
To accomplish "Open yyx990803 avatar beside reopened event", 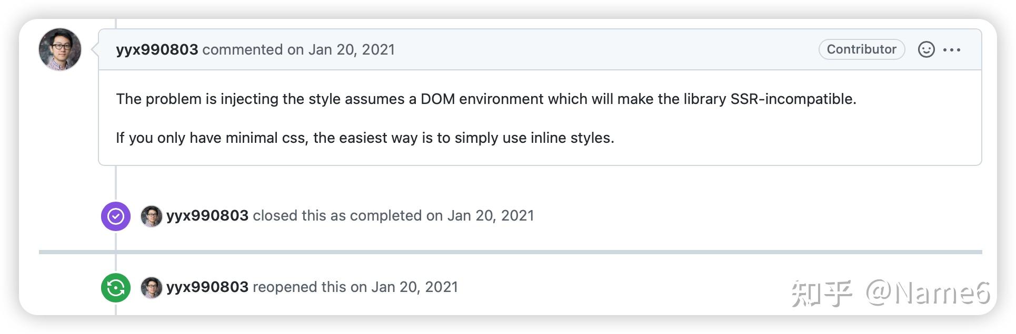I will (151, 288).
